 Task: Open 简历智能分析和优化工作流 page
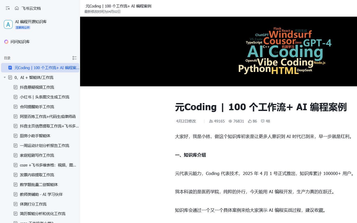pyautogui.click(x=43, y=214)
